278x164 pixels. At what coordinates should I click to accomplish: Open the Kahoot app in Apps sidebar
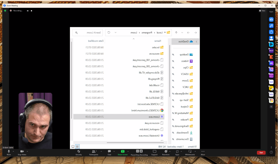271,51
